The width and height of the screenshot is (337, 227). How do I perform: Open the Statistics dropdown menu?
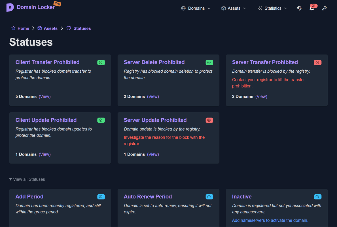272,8
